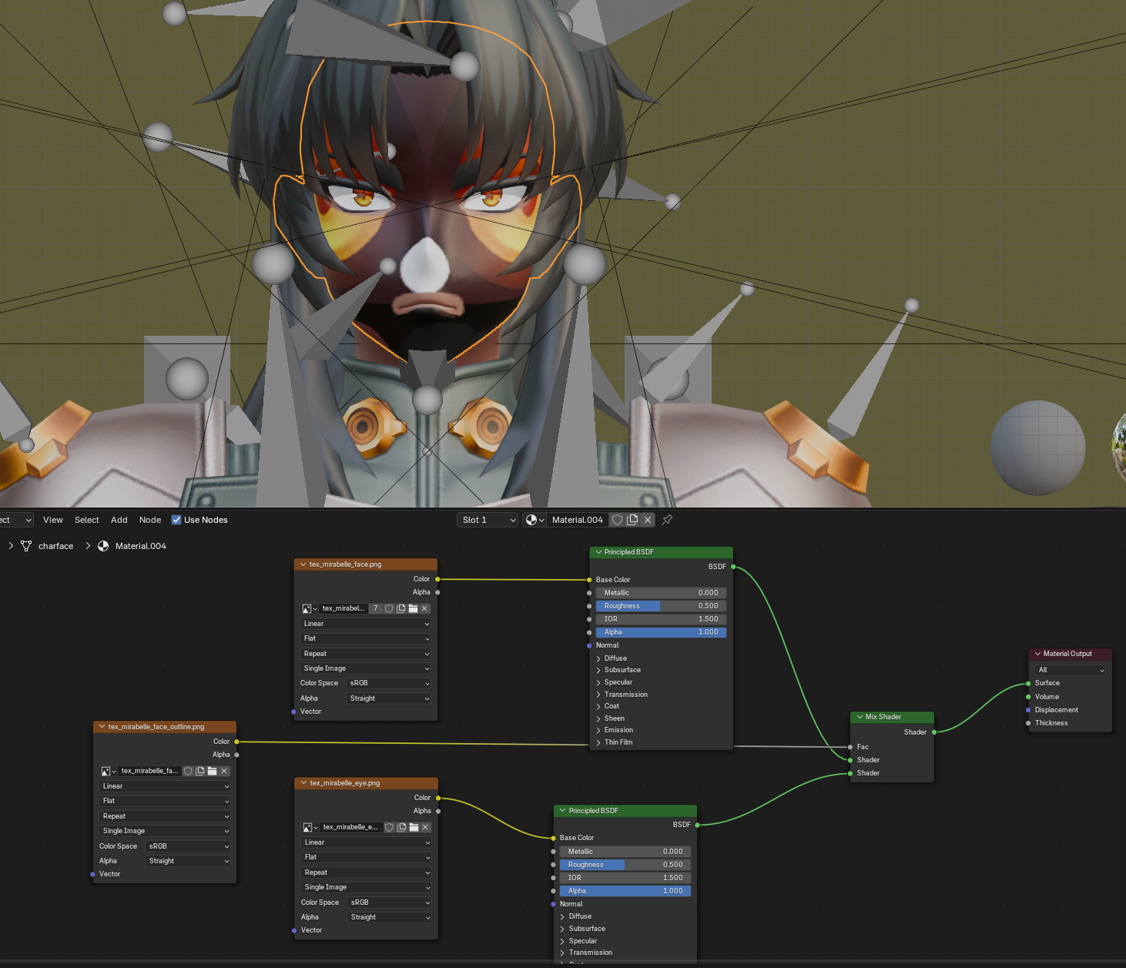Adjust Metallic slider on lower Principled BSDF
The height and width of the screenshot is (968, 1126).
pyautogui.click(x=625, y=852)
